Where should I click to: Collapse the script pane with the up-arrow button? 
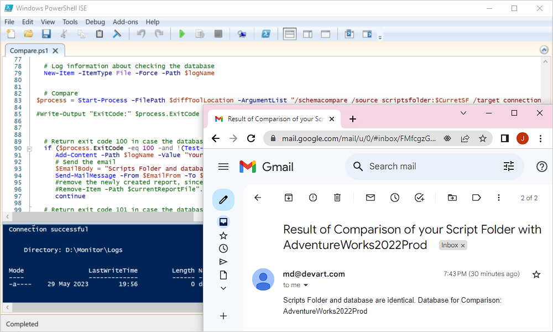(x=544, y=50)
